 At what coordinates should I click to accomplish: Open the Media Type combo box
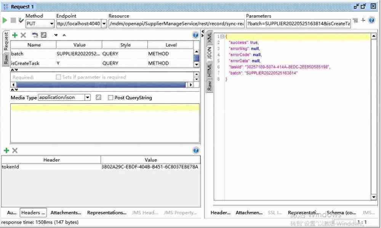click(x=64, y=97)
